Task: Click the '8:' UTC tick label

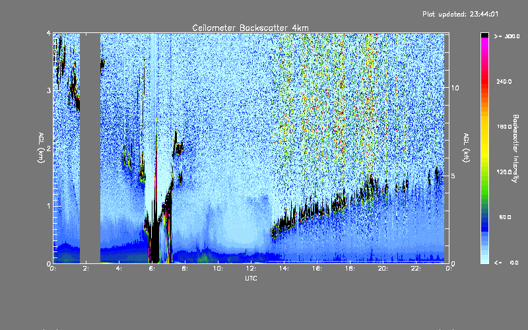Action: click(x=185, y=269)
